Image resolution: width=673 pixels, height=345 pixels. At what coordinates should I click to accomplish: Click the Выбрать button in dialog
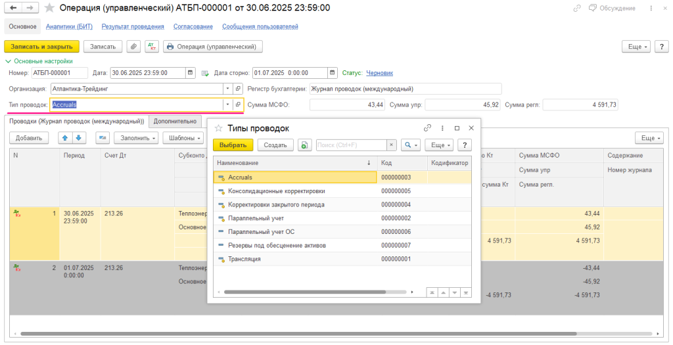233,145
